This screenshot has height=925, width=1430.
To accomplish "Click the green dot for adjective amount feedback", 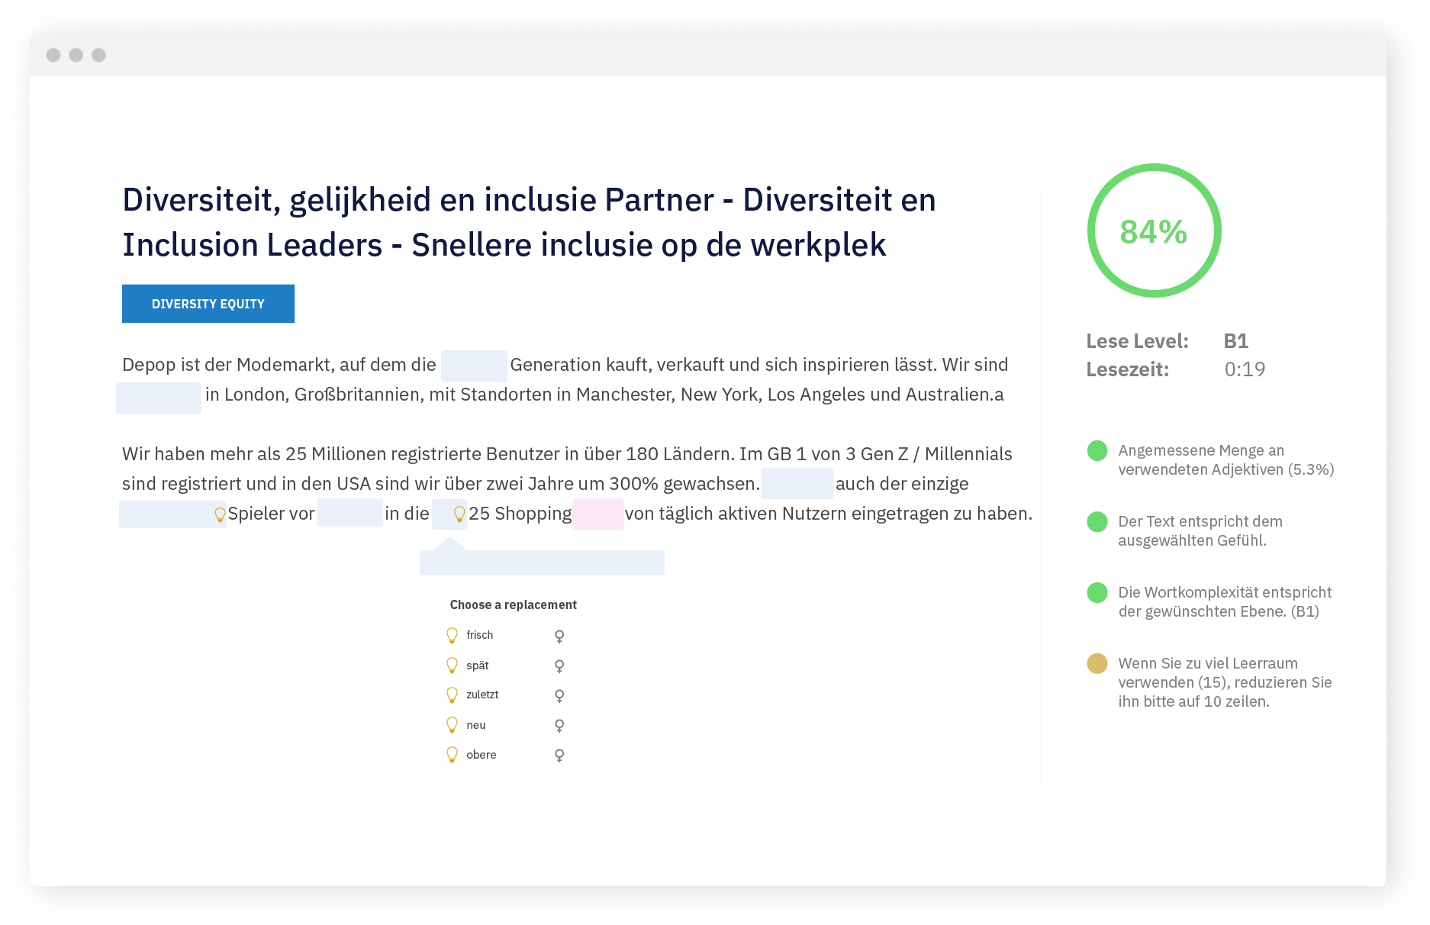I will point(1097,451).
